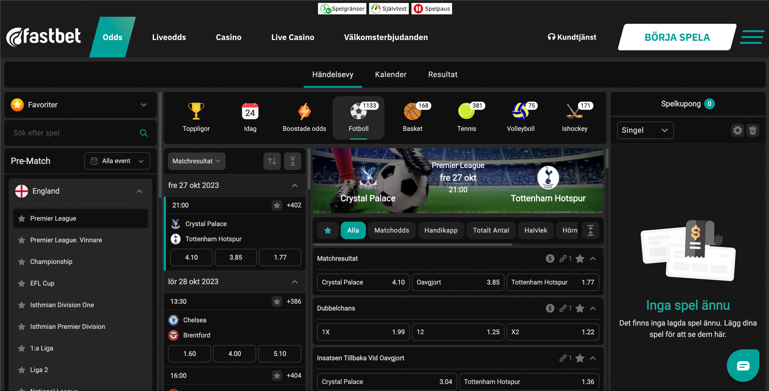The image size is (769, 391).
Task: Click cash-out dollar icon in Dubbelchans
Action: click(x=550, y=308)
